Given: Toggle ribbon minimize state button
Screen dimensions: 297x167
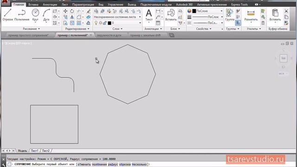Looking at the screenshot, I should [x=257, y=4].
